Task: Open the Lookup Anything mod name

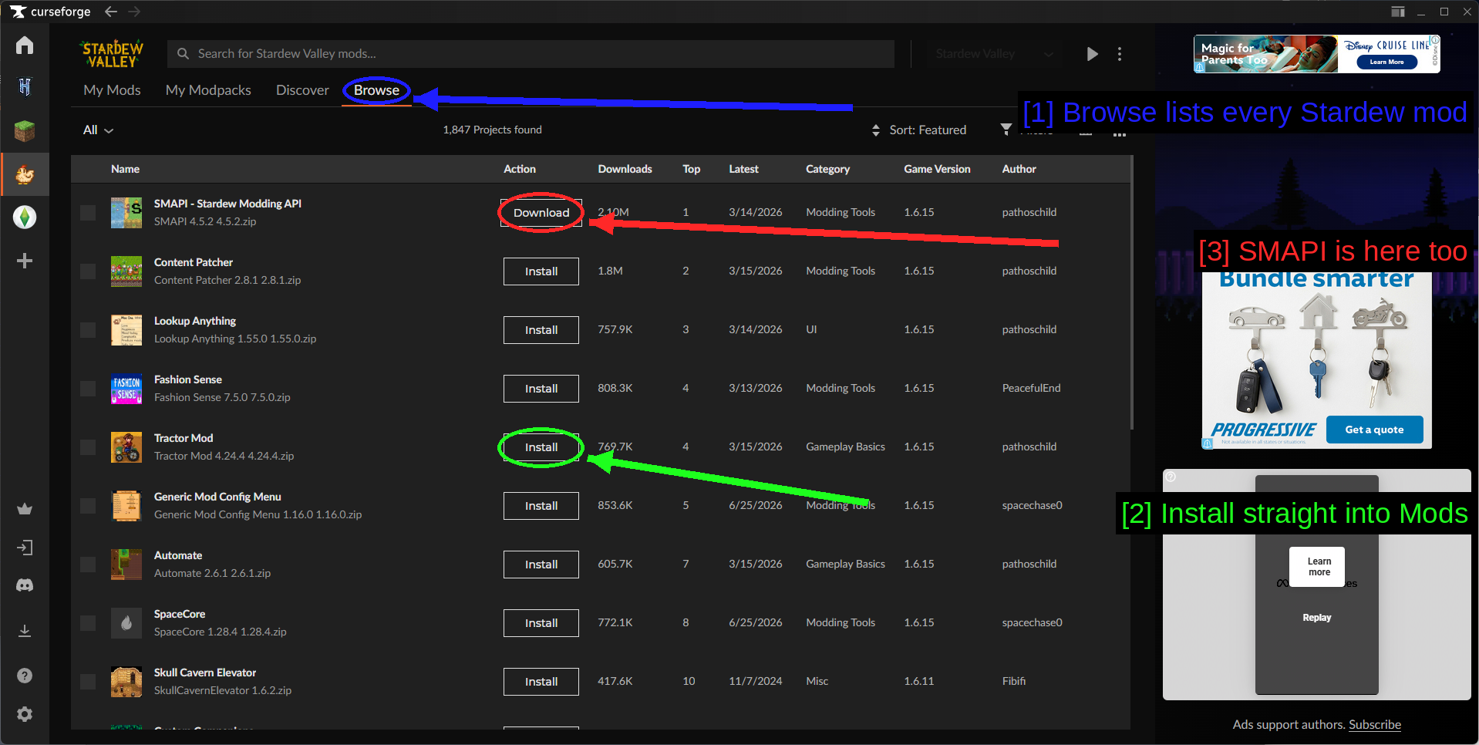Action: coord(195,321)
